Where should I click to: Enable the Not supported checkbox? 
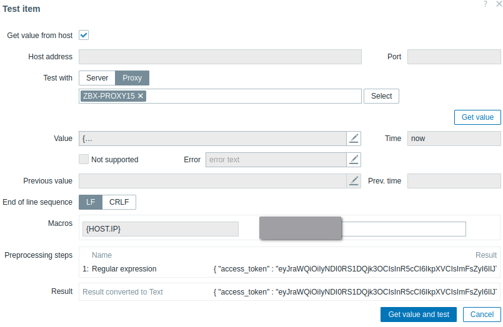tap(84, 160)
